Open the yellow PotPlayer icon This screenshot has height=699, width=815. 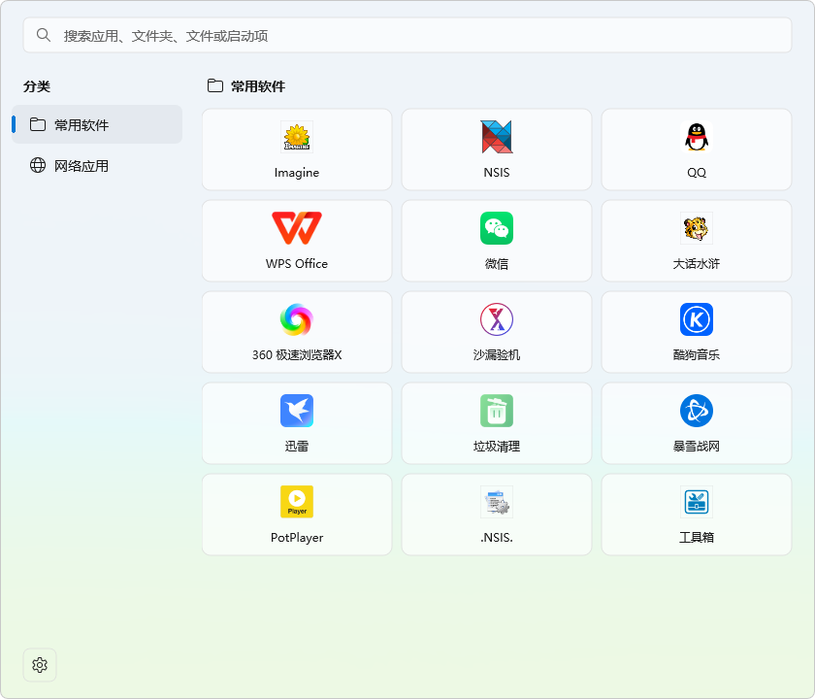pos(297,502)
